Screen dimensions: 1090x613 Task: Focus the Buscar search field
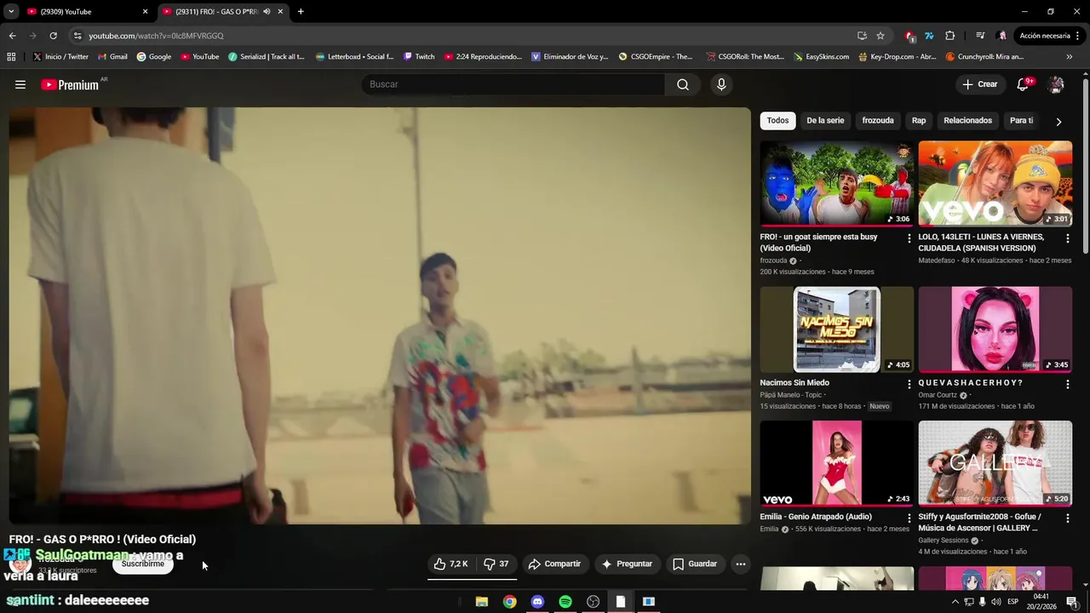513,84
